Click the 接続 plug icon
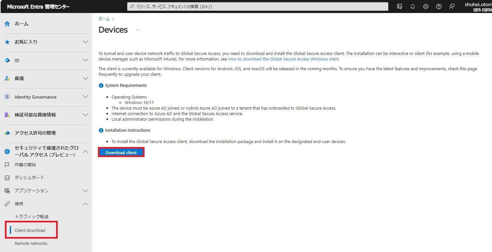Viewport: 492px width, 252px height. (7, 204)
